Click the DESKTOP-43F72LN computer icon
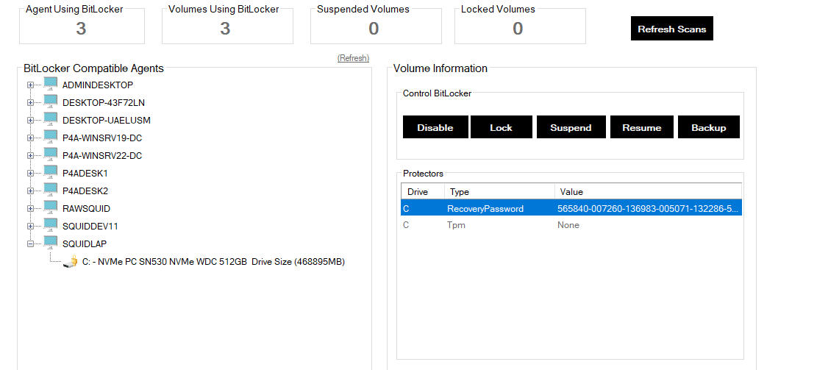Viewport: 817px width, 370px height. [51, 102]
